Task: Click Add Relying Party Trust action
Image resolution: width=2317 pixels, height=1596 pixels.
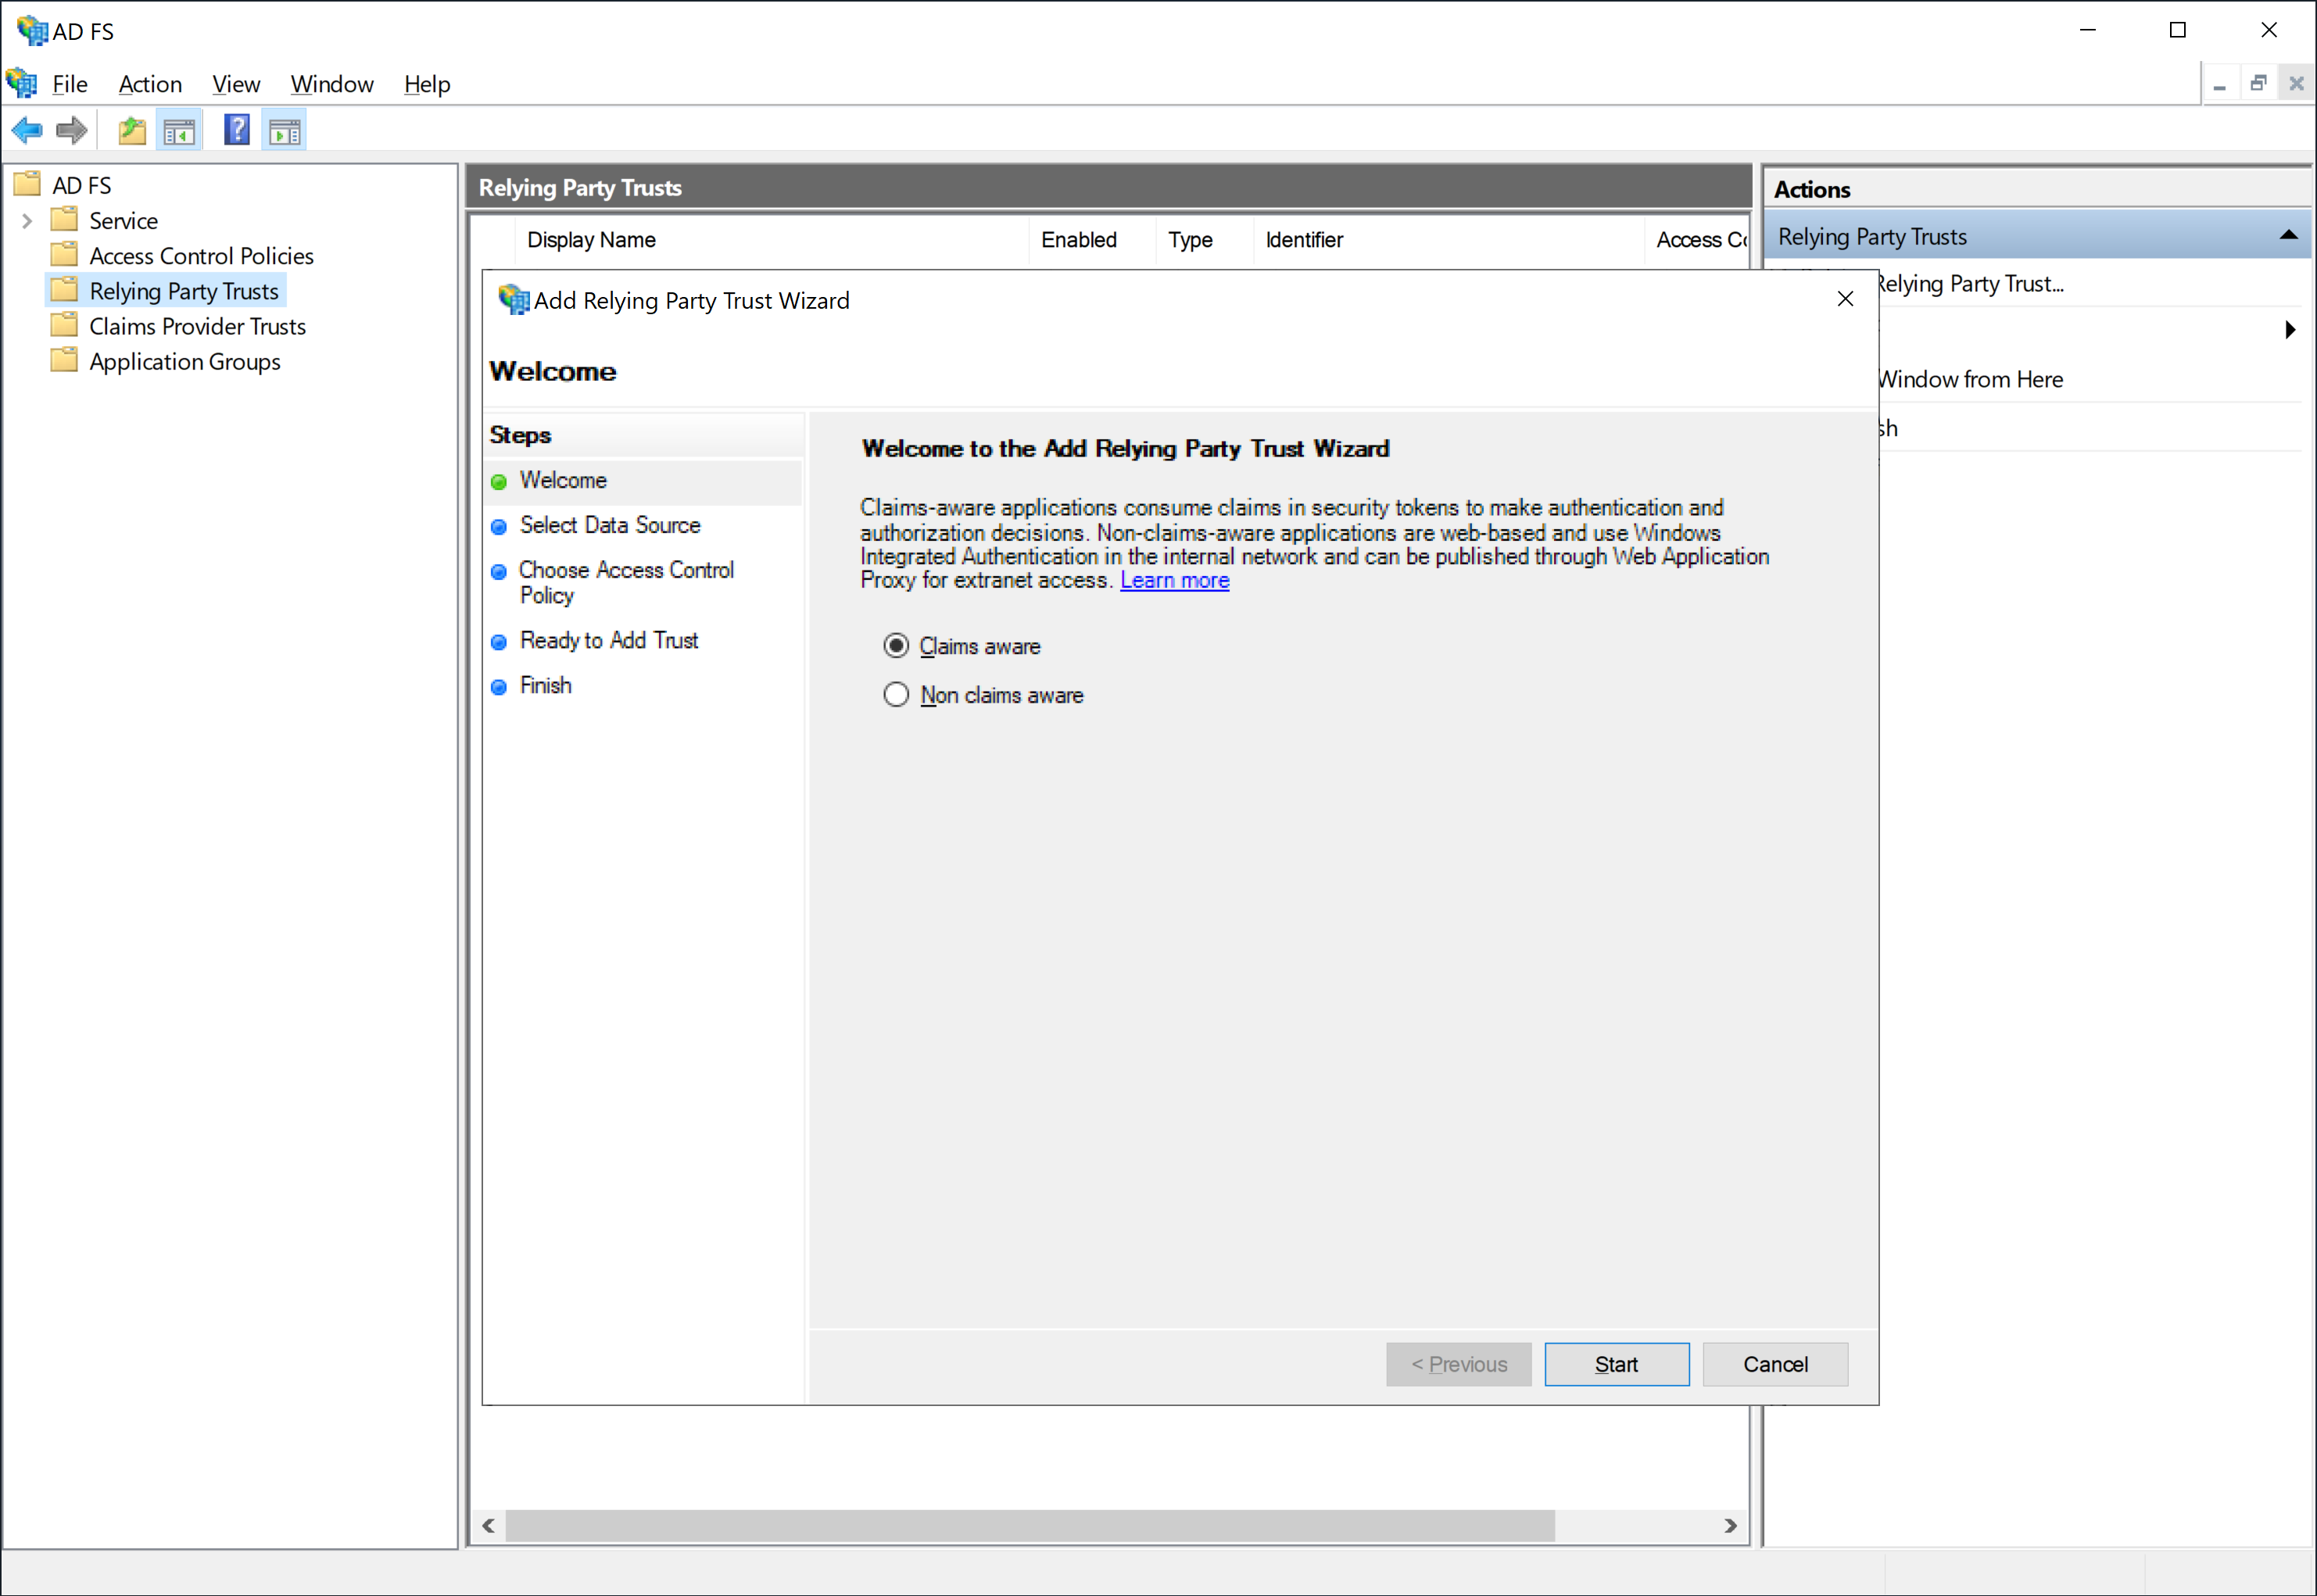Action: click(1970, 284)
